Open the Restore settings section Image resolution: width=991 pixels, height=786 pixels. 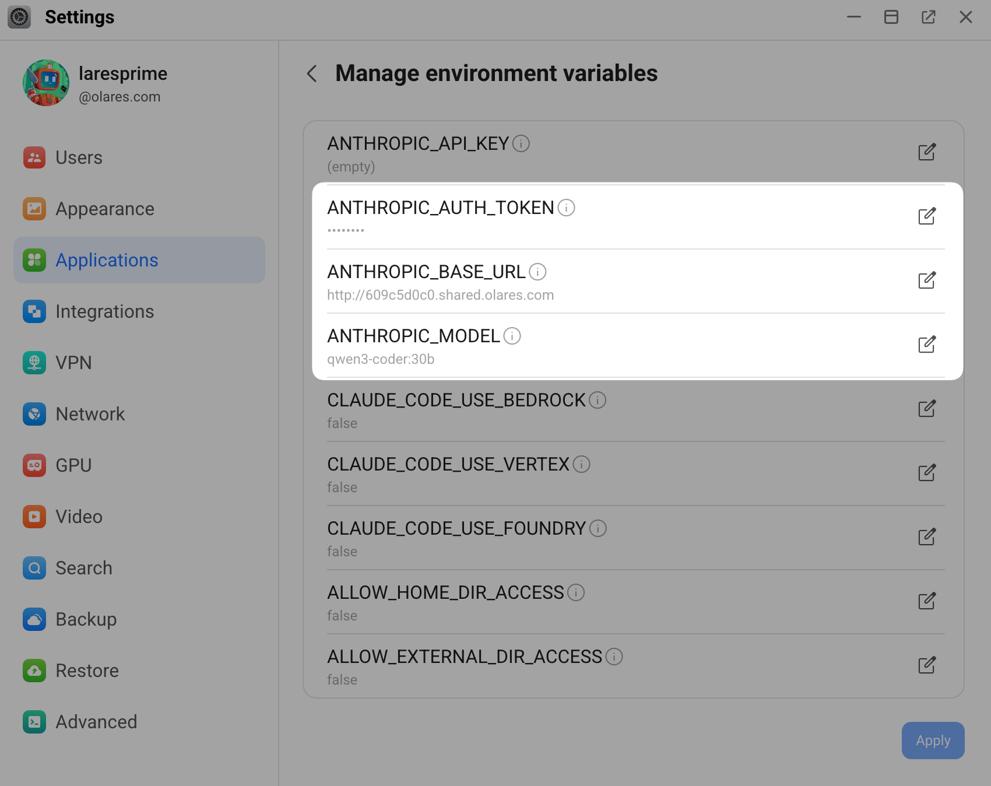[139, 671]
